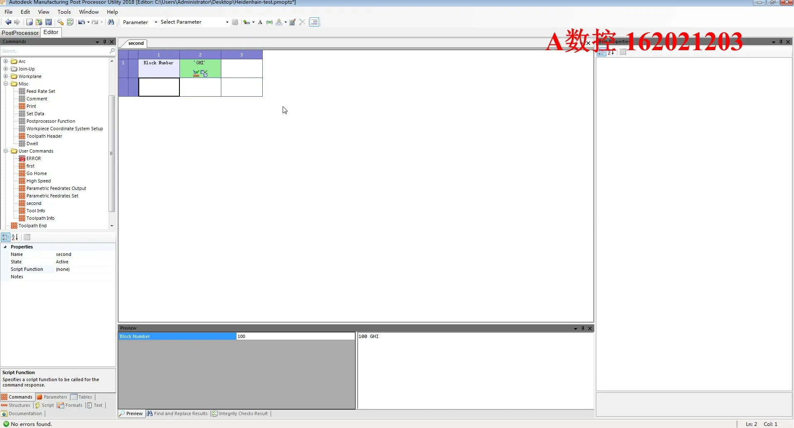The height and width of the screenshot is (428, 794).
Task: Delete parameter using the red X icon
Action: 302,22
